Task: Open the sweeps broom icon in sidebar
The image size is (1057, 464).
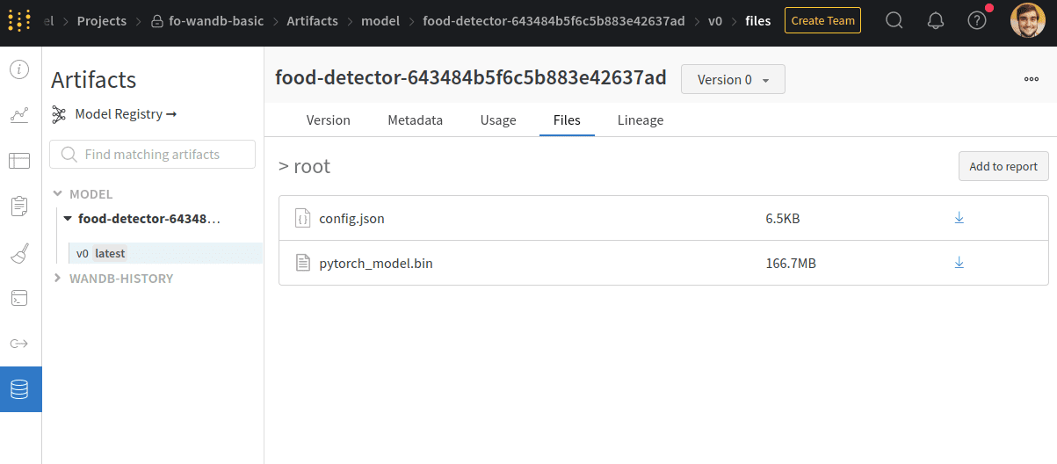Action: point(19,253)
